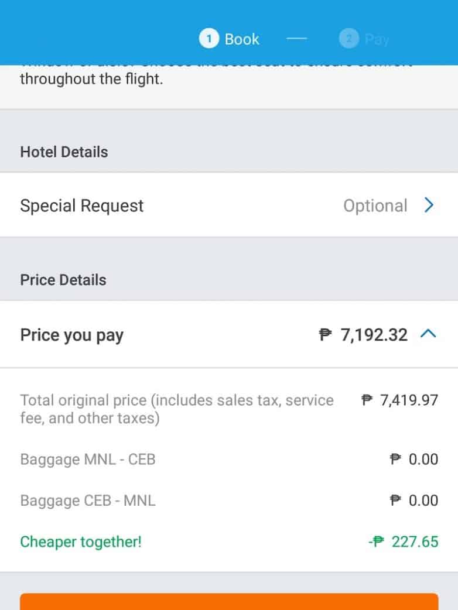Image resolution: width=458 pixels, height=610 pixels.
Task: Click the Hotel Details section header
Action: pos(64,152)
